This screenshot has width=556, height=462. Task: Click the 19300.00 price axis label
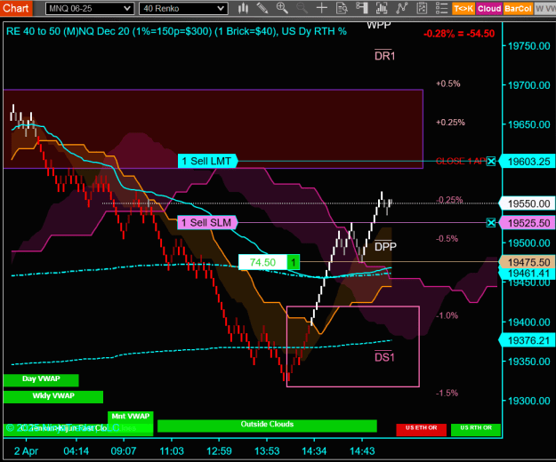528,401
